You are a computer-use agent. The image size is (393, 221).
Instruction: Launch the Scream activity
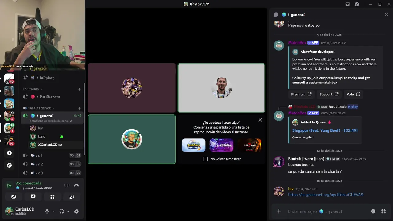(x=249, y=145)
